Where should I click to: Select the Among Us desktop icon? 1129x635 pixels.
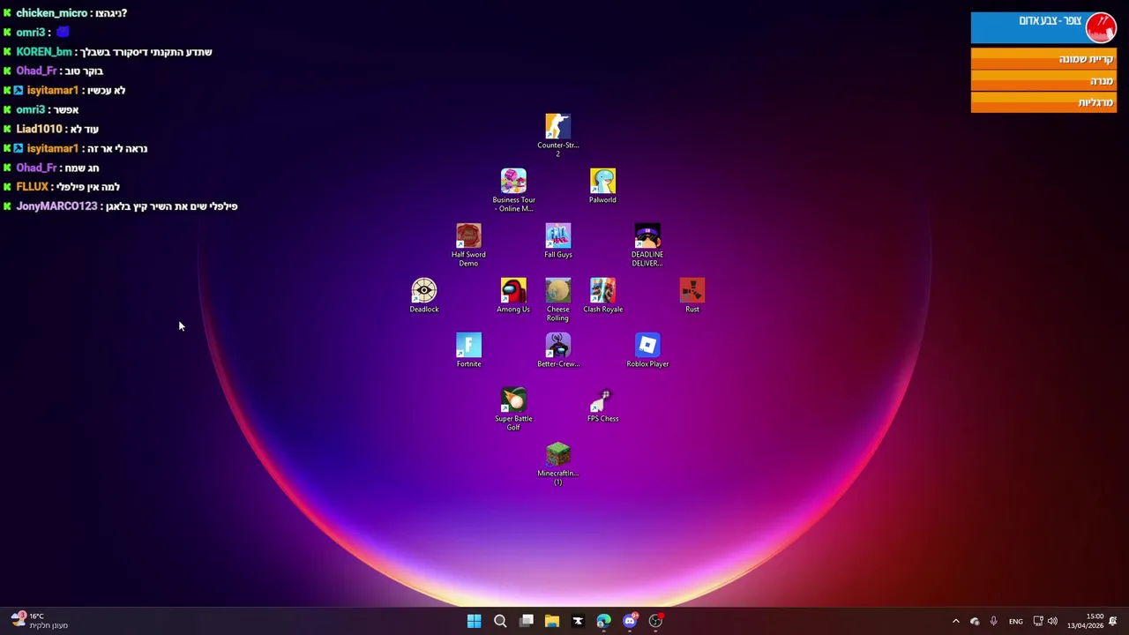click(x=513, y=295)
